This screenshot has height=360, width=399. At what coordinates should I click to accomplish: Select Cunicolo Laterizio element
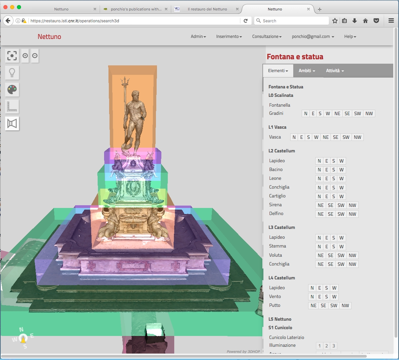click(286, 337)
